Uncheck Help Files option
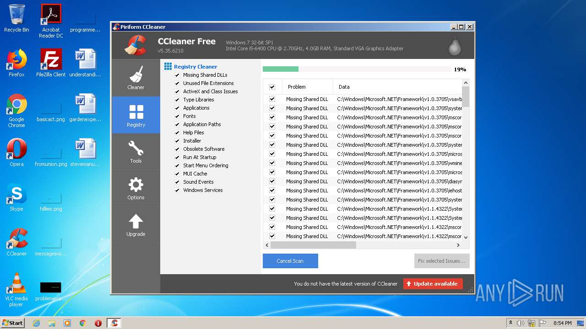The image size is (586, 329). 177,133
